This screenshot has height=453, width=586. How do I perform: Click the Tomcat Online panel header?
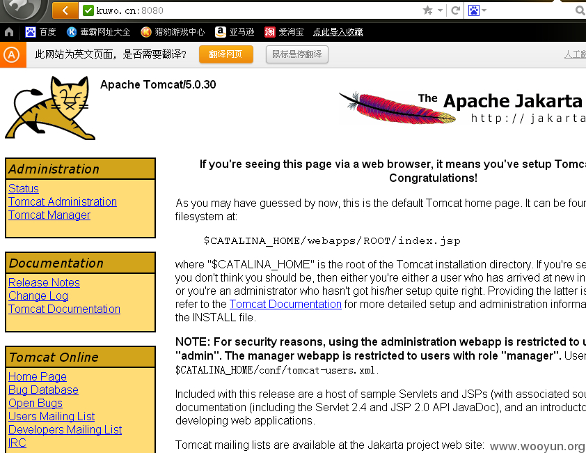[80, 357]
